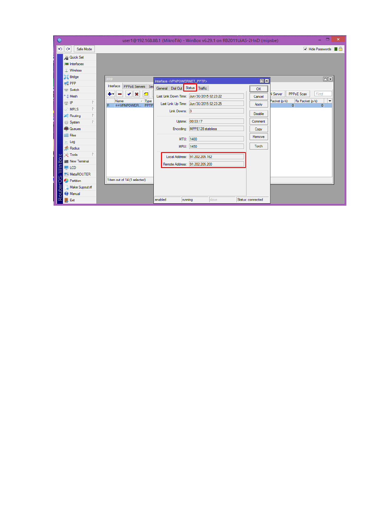This screenshot has width=373, height=528.
Task: Click the yellow comment note icon
Action: coord(146,94)
